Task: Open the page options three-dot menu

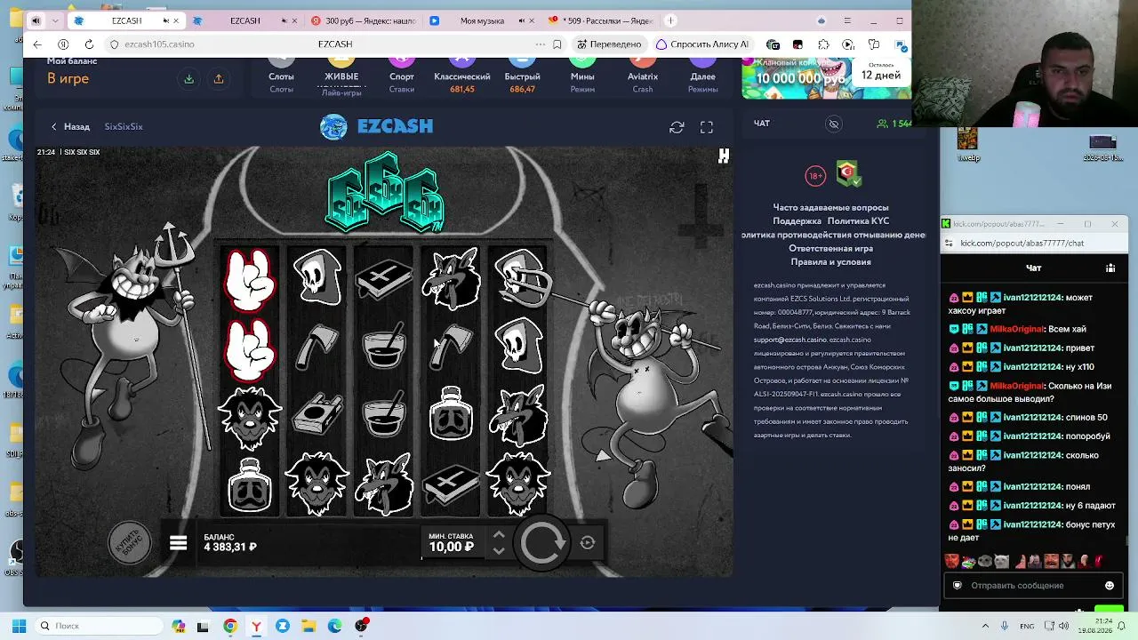Action: [x=541, y=44]
